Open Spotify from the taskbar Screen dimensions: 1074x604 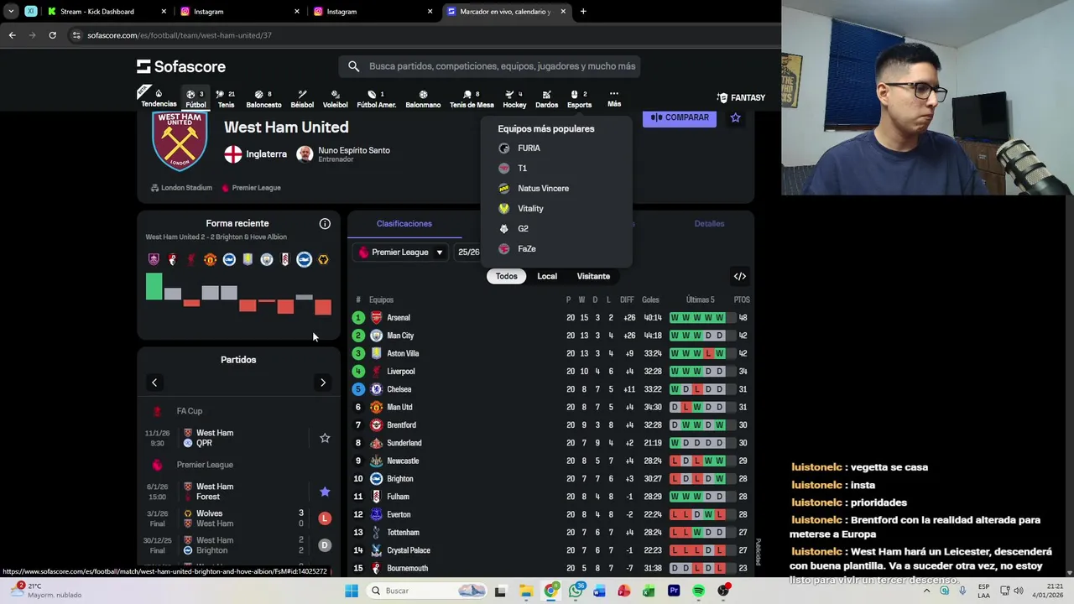(x=698, y=591)
